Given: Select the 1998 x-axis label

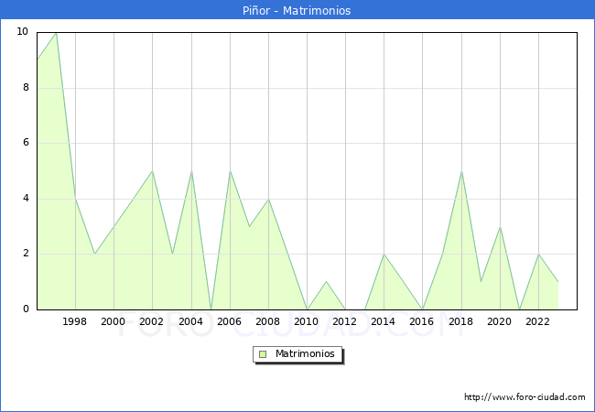Looking at the screenshot, I should pos(75,321).
